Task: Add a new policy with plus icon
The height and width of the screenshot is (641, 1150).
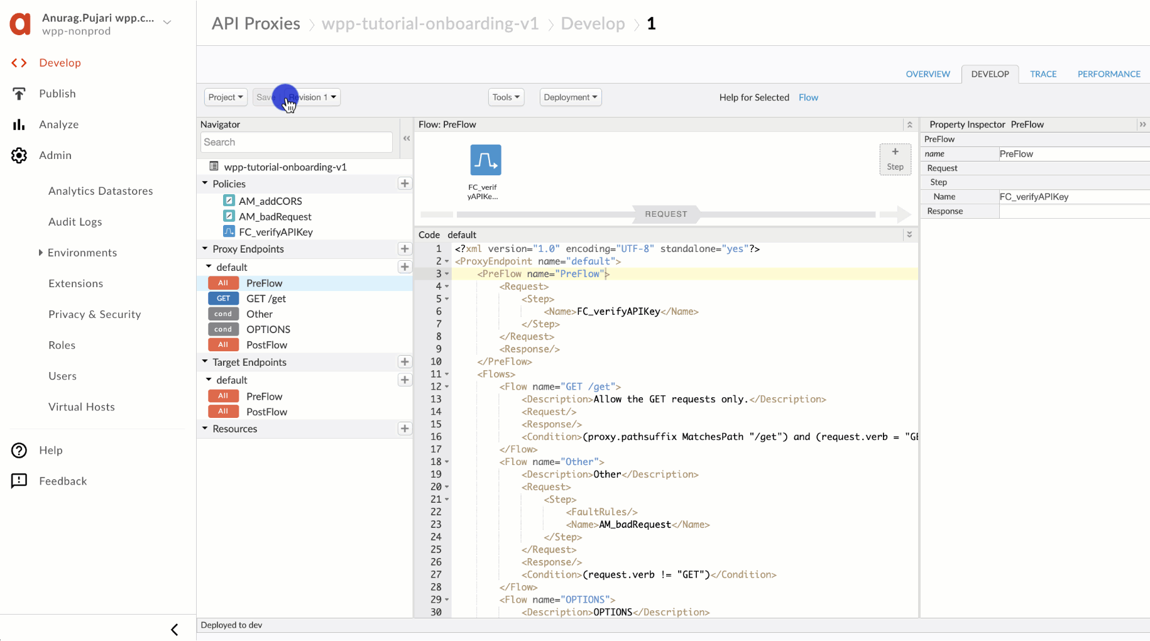Action: click(x=405, y=184)
